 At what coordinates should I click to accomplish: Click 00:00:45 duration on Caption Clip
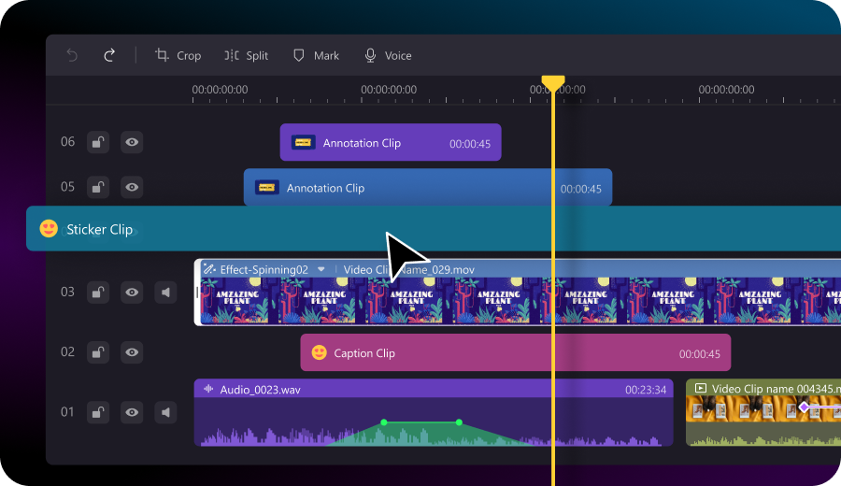point(699,354)
